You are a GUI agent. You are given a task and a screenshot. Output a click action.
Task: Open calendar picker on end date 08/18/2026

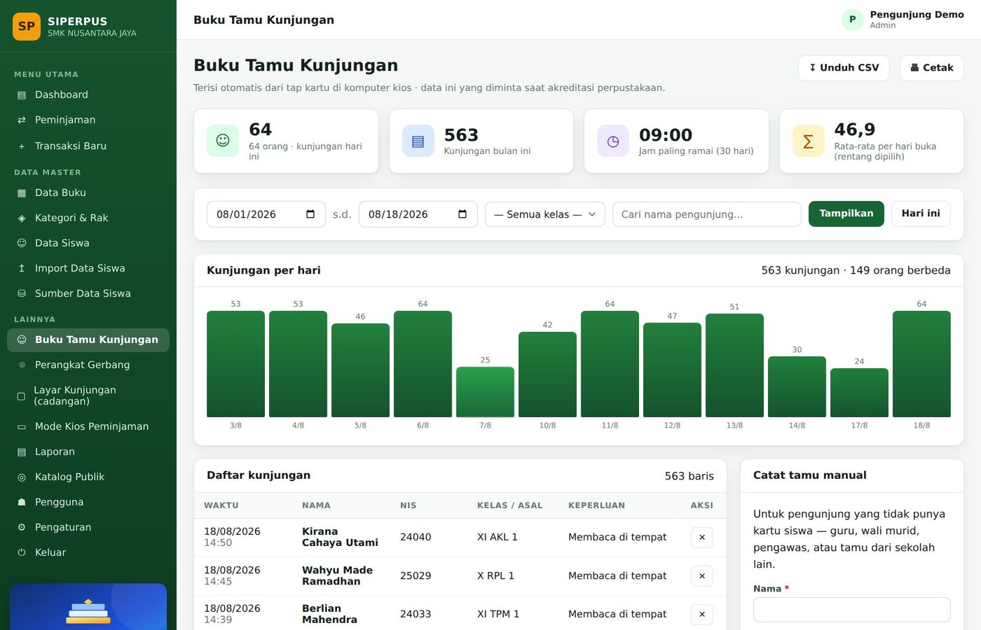[462, 214]
